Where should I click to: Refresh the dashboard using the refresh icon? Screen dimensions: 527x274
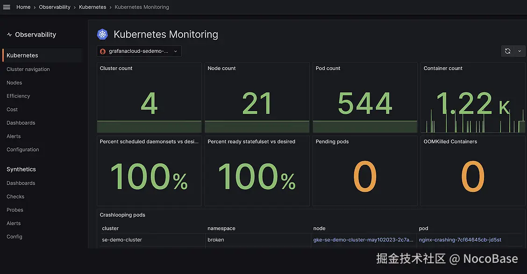[508, 51]
